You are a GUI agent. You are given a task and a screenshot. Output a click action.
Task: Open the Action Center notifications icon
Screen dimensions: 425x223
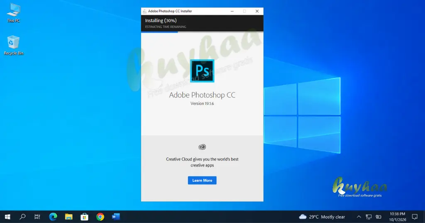coord(415,217)
